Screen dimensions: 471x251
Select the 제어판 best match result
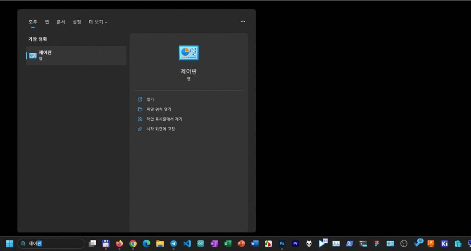coord(76,56)
